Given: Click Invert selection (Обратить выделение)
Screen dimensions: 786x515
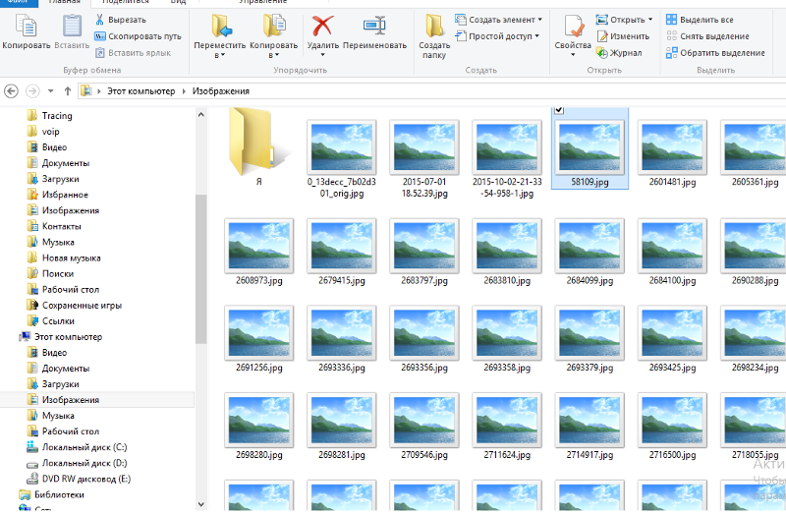Looking at the screenshot, I should point(715,53).
